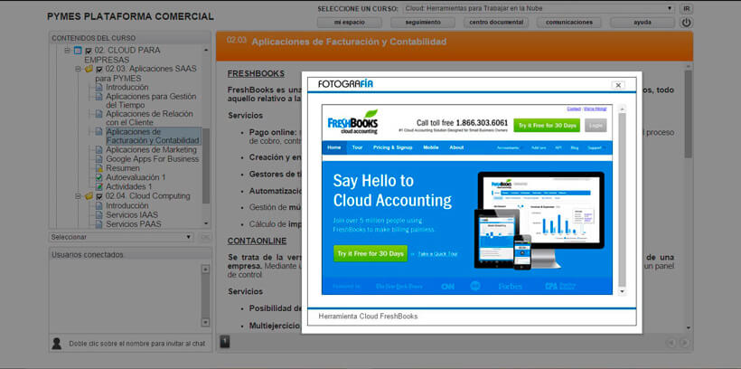741x369 pixels.
Task: Toggle checkbox of 02.04 Cloud Computing
Action: 98,197
